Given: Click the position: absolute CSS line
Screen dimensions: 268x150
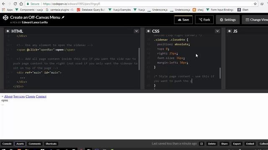Looking at the screenshot, I should pos(173,44).
